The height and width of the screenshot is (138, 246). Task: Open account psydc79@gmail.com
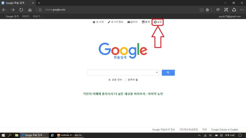[x=229, y=16]
